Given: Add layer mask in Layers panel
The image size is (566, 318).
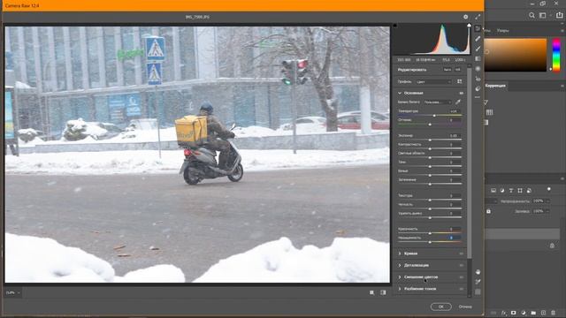Looking at the screenshot, I should click(x=513, y=313).
